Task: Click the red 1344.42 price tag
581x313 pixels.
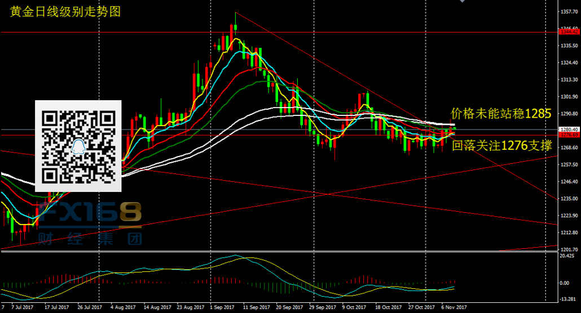Action: pos(569,32)
